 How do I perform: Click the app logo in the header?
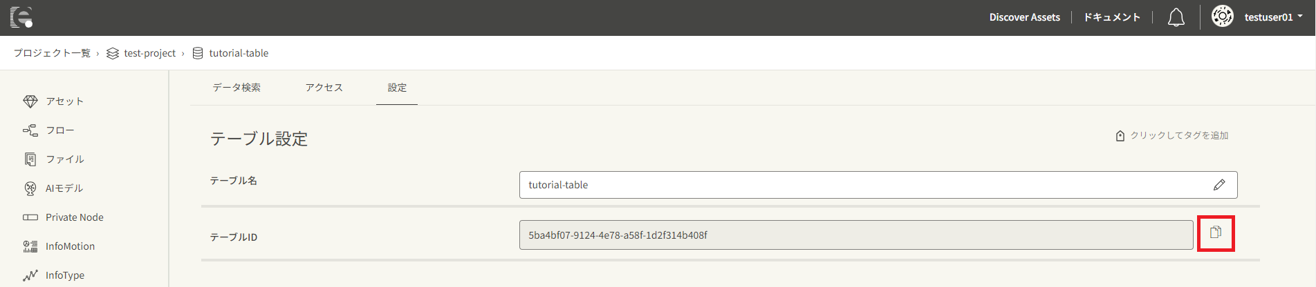[x=21, y=17]
